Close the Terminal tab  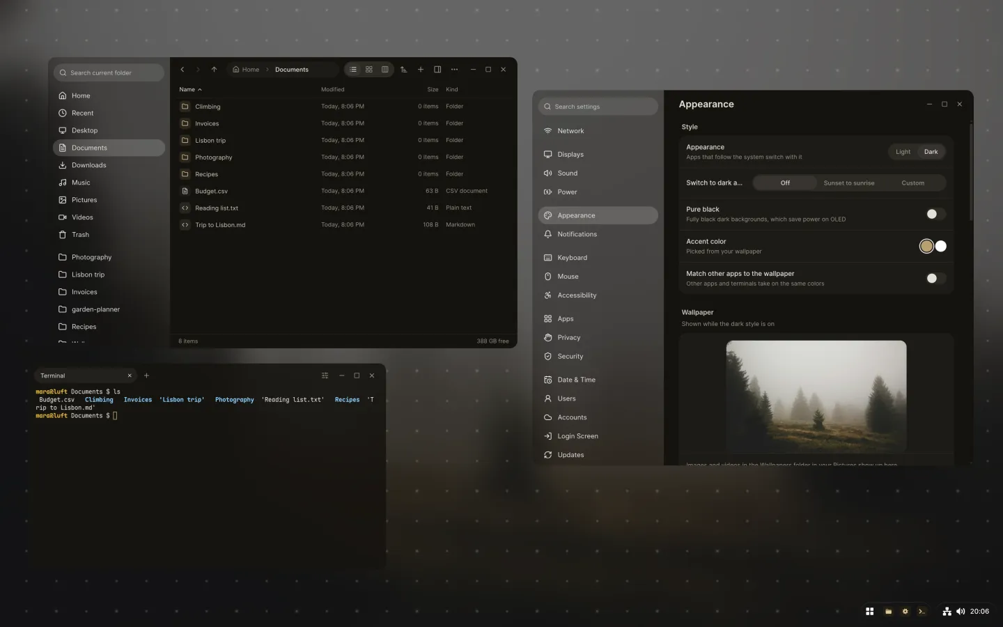click(130, 376)
